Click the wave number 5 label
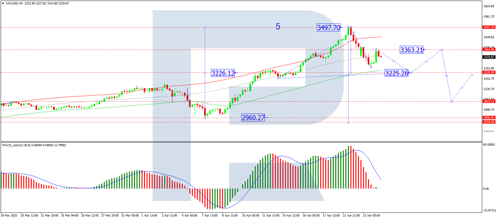The image size is (496, 219). [x=278, y=26]
